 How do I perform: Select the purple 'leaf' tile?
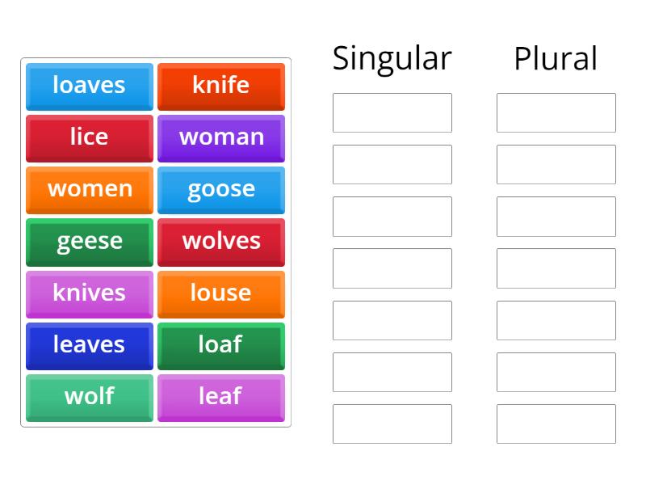tap(221, 397)
